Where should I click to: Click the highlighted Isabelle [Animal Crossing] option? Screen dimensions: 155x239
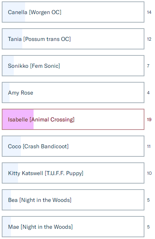tap(73, 119)
